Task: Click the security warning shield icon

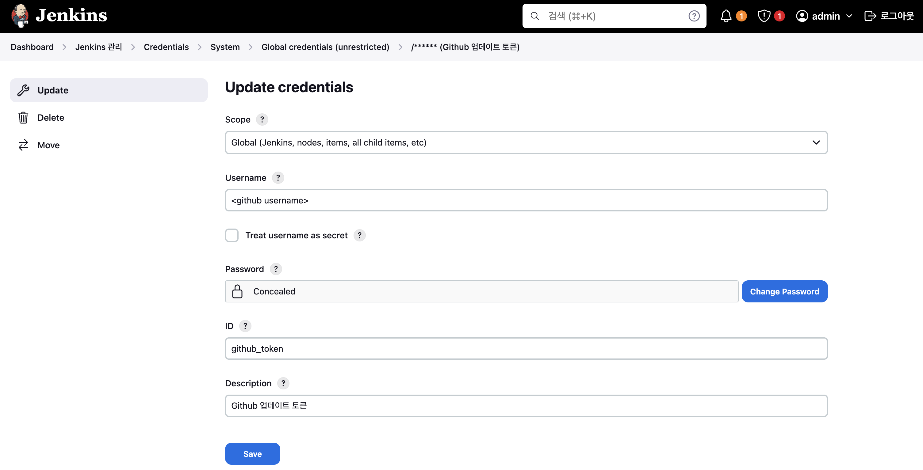Action: click(764, 16)
